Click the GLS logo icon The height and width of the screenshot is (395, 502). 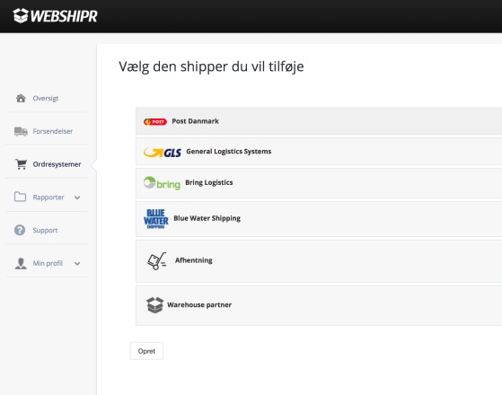pos(163,153)
